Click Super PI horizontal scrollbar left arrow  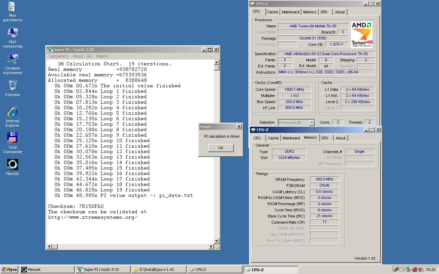click(50, 246)
